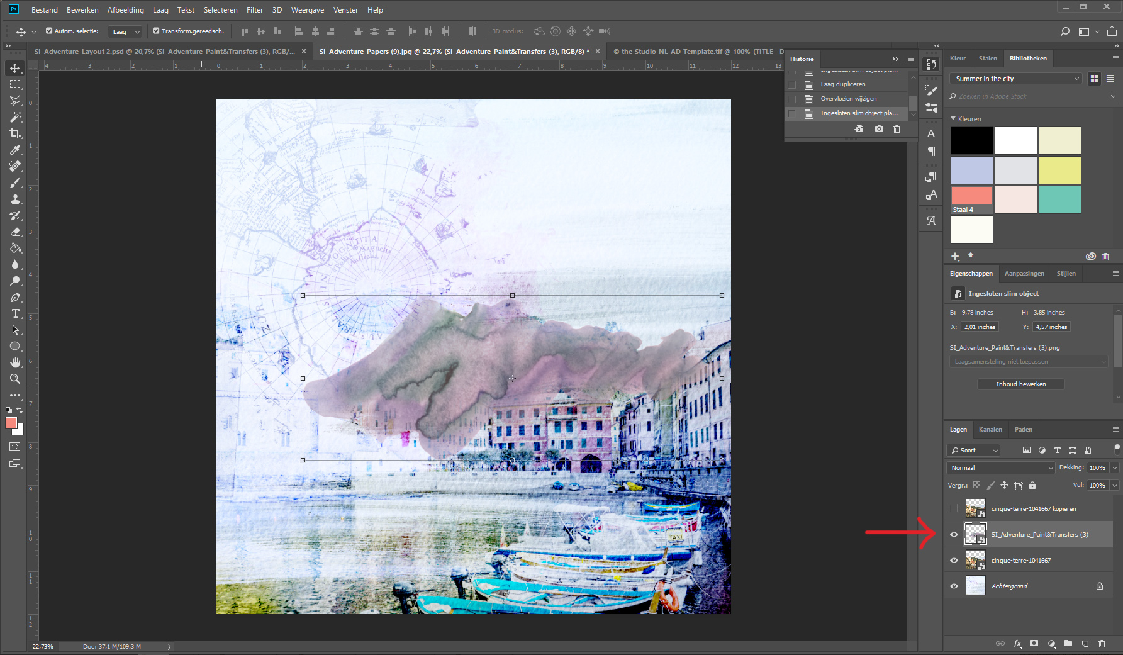The height and width of the screenshot is (655, 1123).
Task: Select the Eyedropper tool
Action: click(x=15, y=150)
